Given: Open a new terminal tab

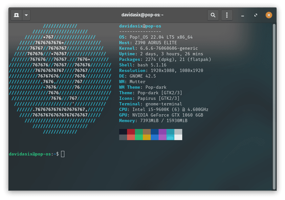Looking at the screenshot, I should pyautogui.click(x=16, y=15).
